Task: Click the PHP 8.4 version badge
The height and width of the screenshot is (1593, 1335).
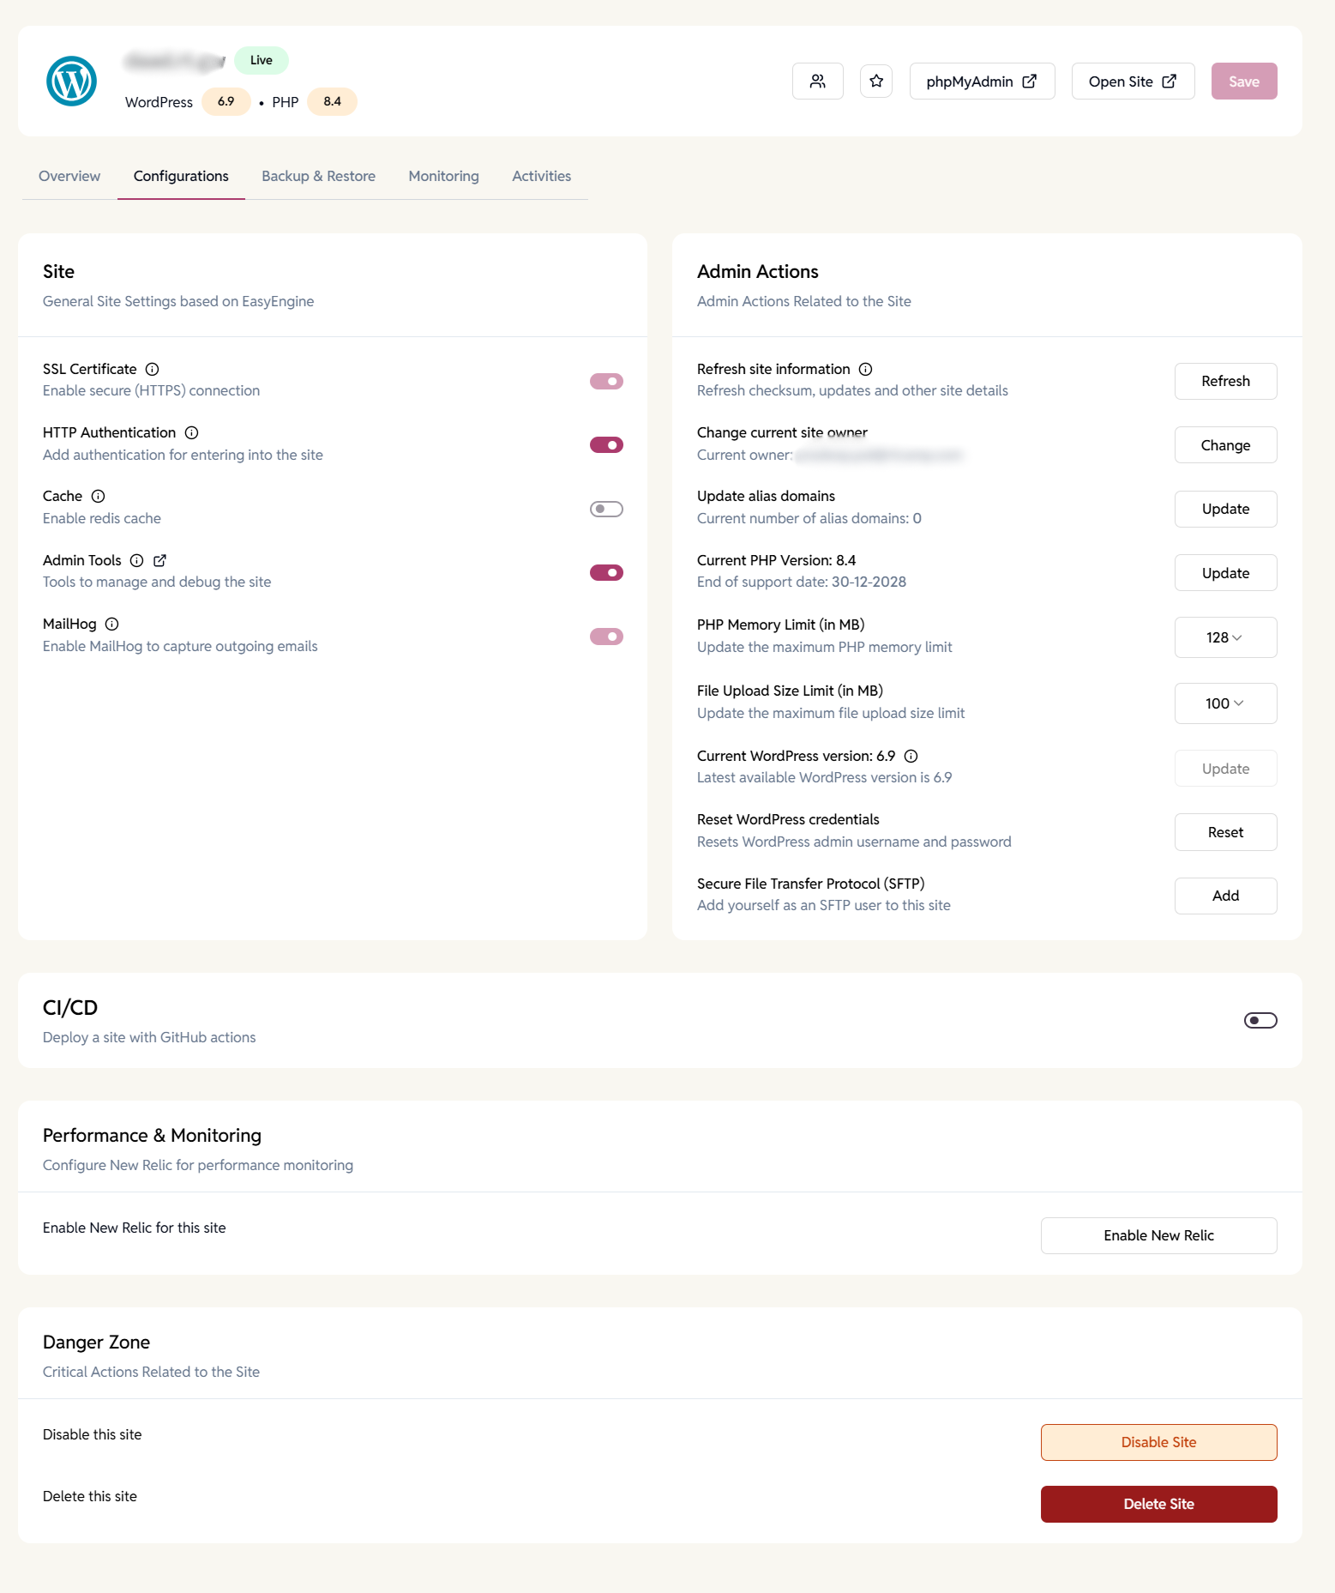Action: tap(332, 101)
